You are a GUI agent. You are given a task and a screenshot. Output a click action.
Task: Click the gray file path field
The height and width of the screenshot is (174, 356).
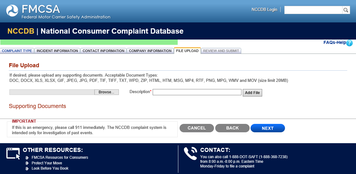[52, 92]
